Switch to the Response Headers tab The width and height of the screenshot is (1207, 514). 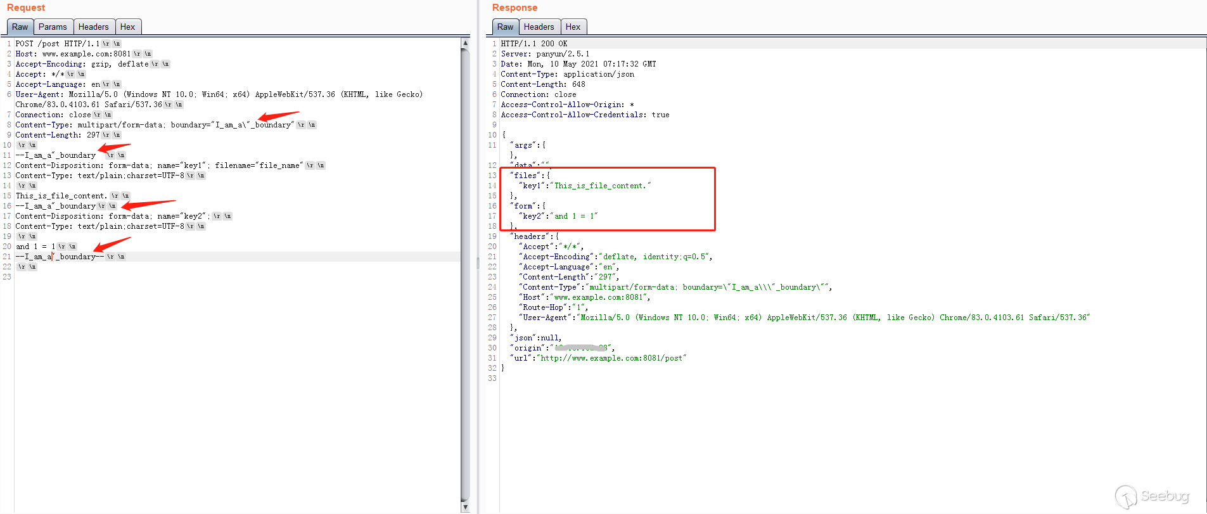coord(539,27)
